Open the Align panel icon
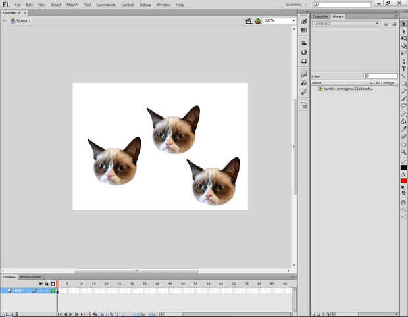408x317 pixels. tap(303, 43)
